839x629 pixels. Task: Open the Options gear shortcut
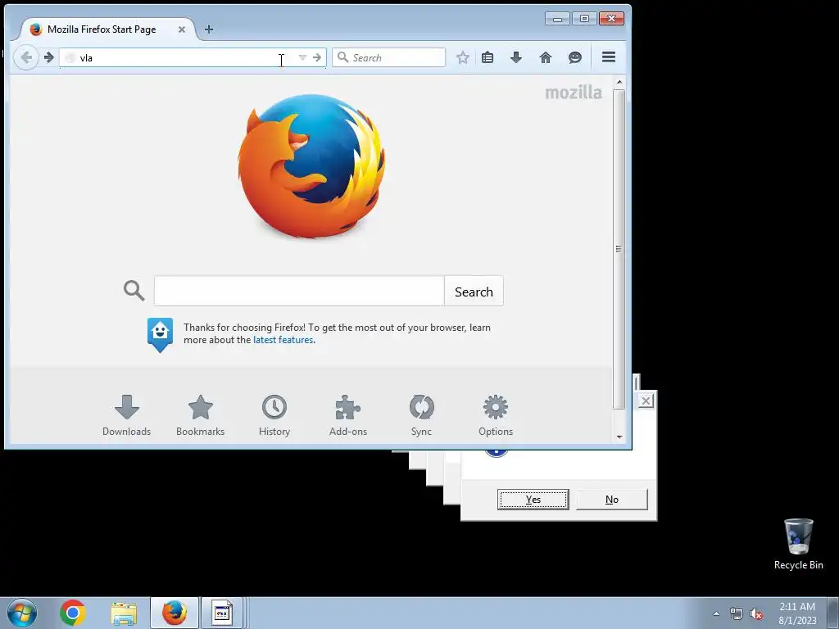[496, 415]
